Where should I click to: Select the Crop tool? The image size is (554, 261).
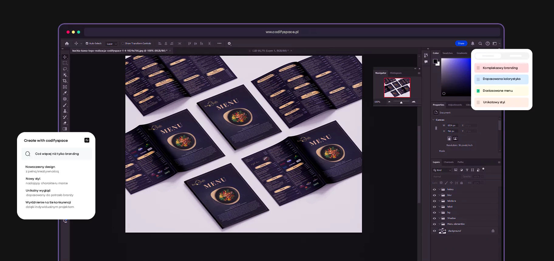click(x=65, y=81)
